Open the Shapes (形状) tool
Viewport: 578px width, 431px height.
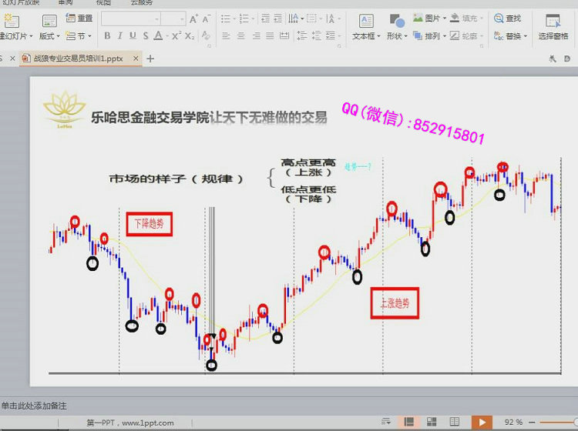coord(395,25)
